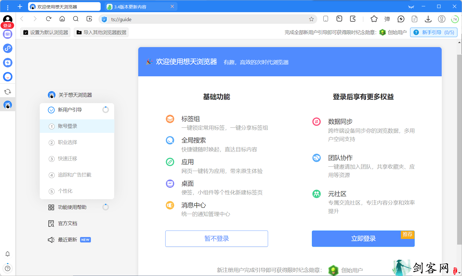This screenshot has height=276, width=462.
Task: Click the 全局搜索 feature icon
Action: (x=170, y=140)
